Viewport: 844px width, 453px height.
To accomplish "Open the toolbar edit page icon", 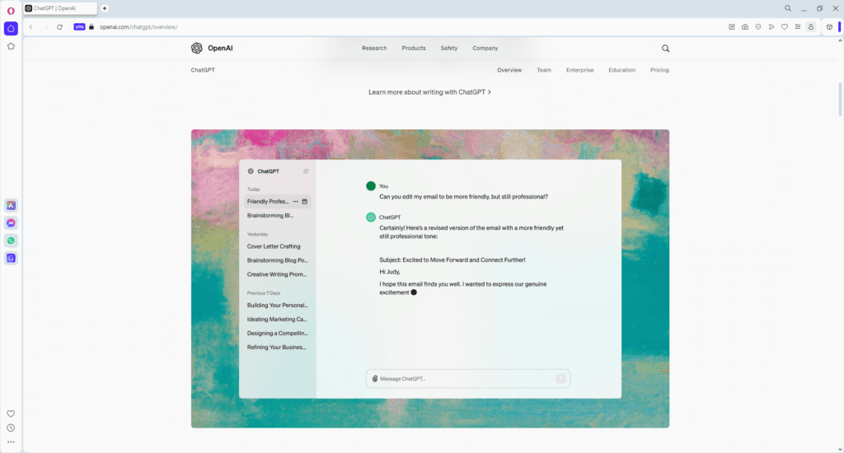I will 732,27.
